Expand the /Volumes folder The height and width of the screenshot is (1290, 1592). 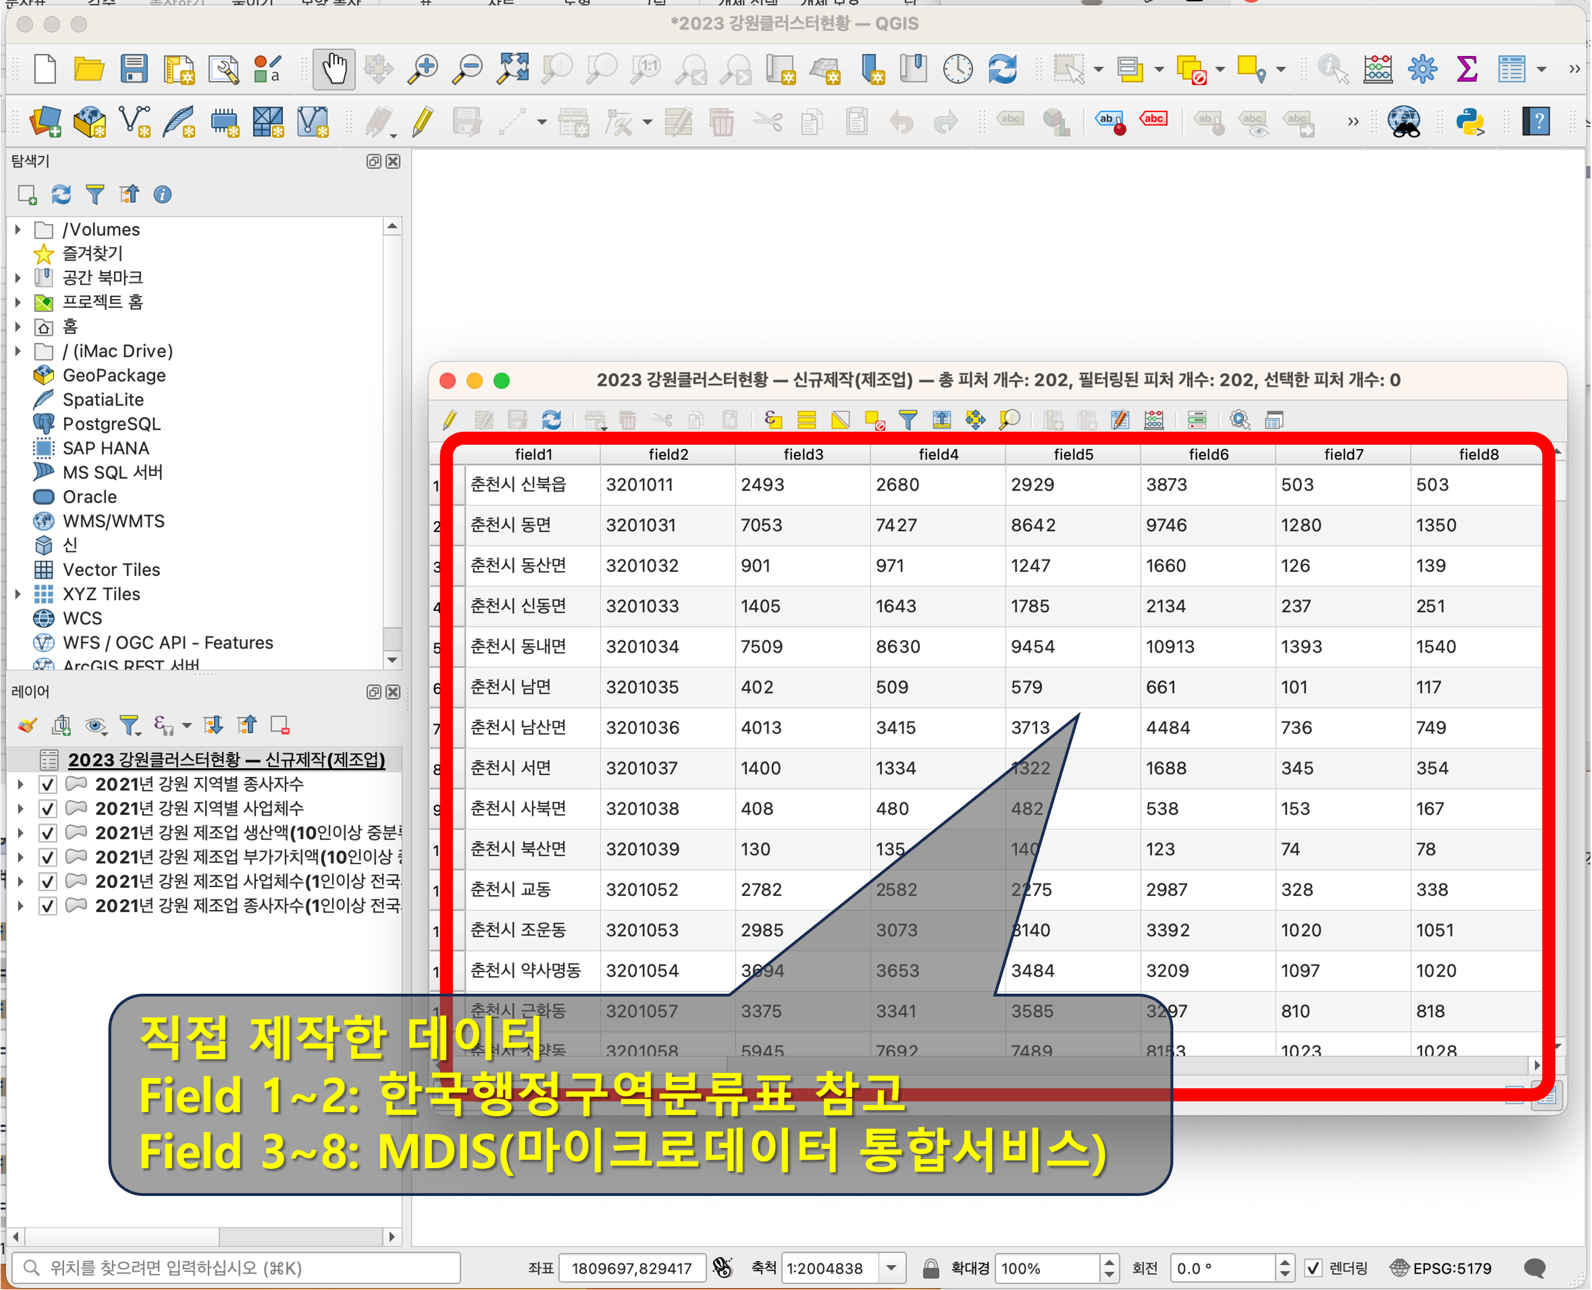(19, 229)
